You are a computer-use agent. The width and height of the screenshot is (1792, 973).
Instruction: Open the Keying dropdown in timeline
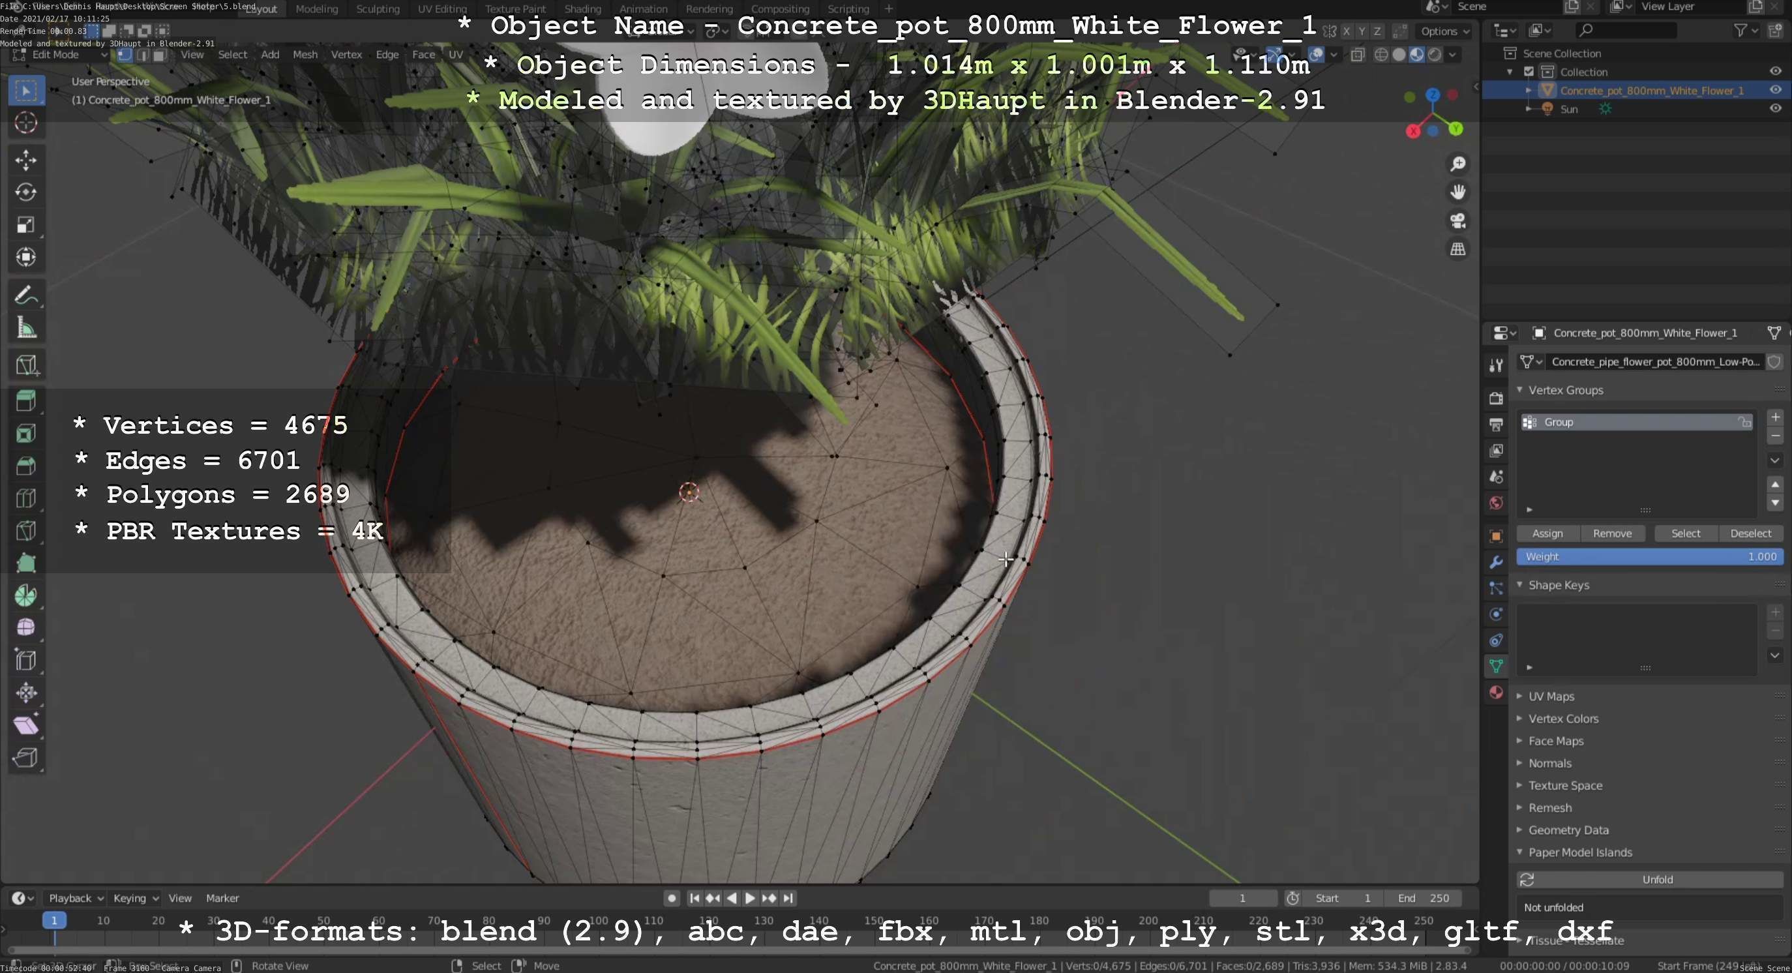135,898
